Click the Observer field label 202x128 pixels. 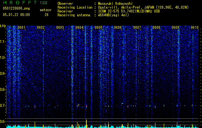65,4
